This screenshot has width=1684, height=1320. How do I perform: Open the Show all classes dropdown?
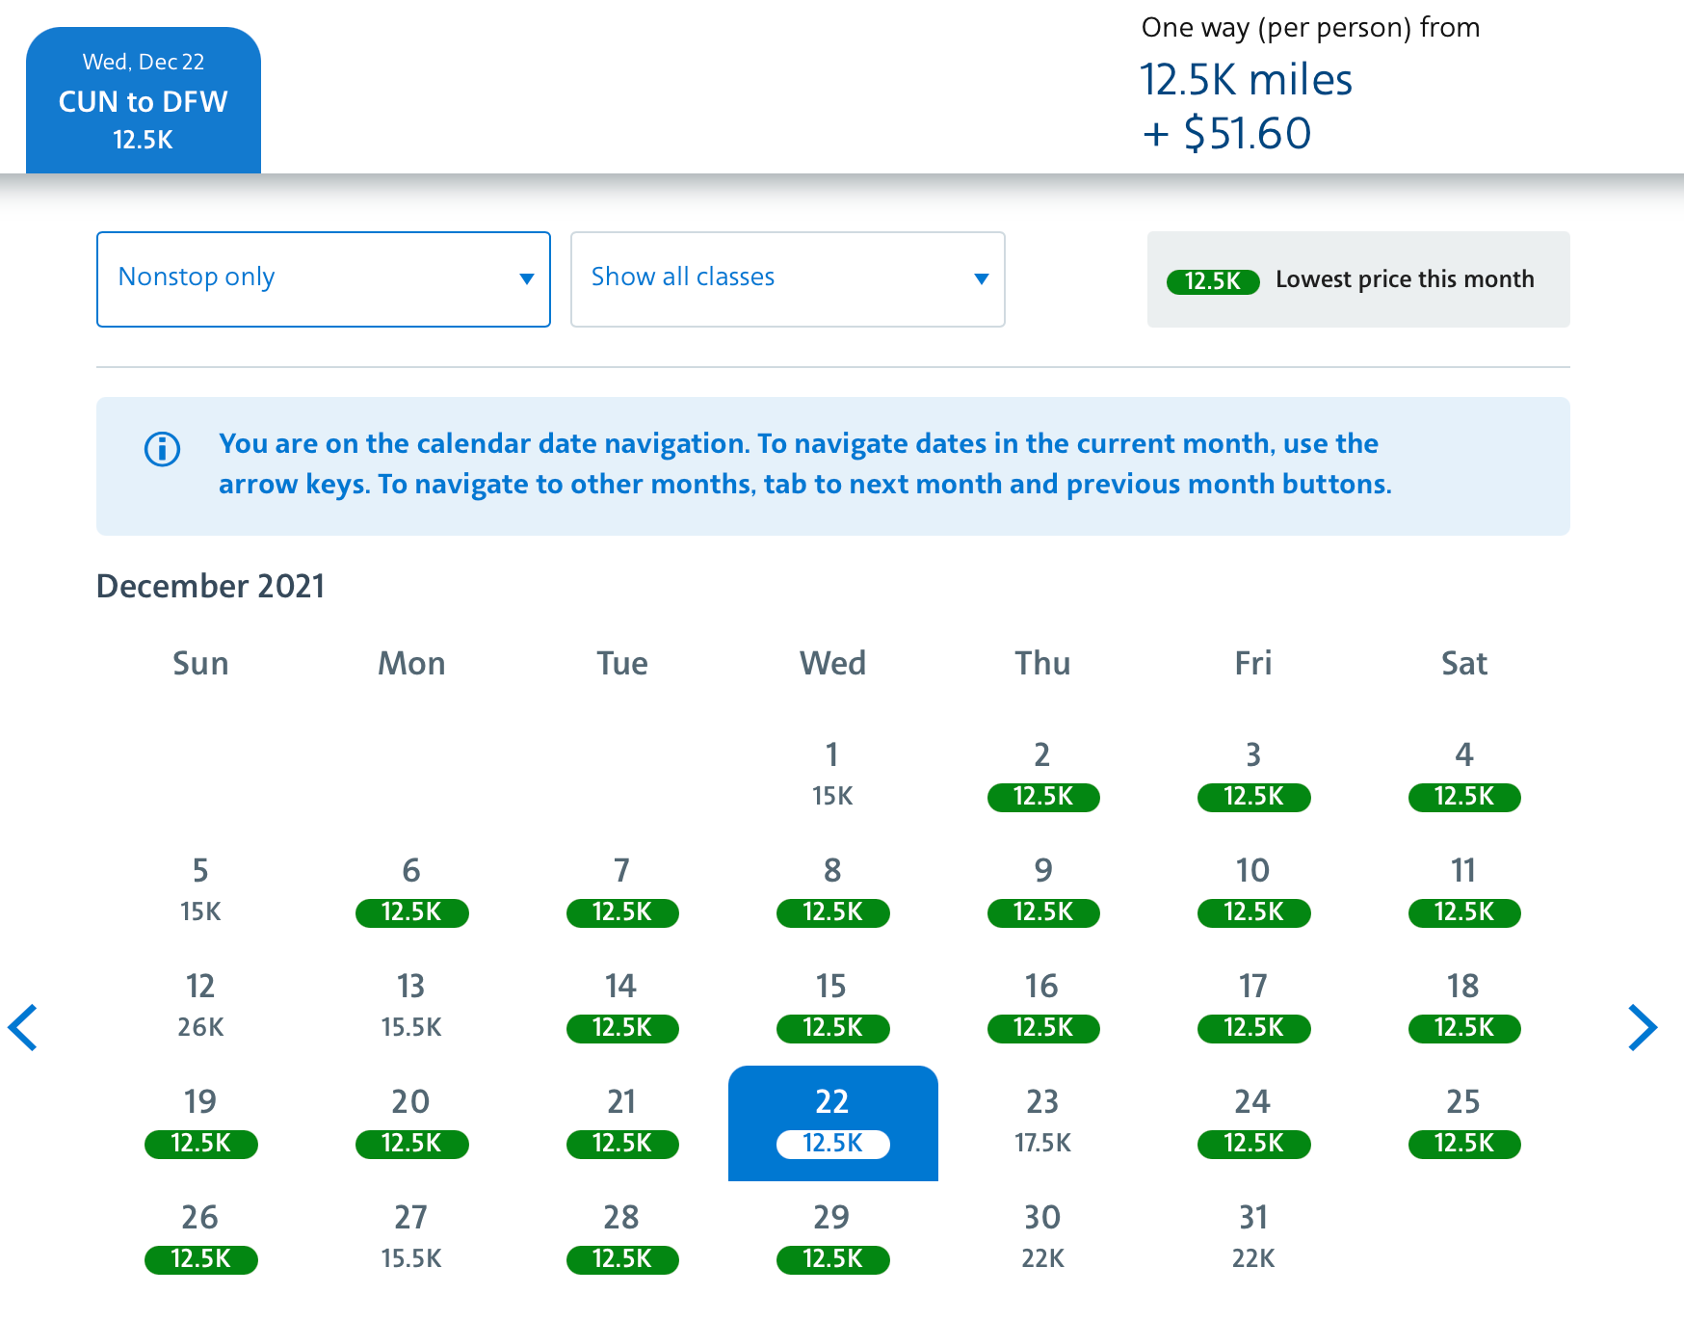pos(787,278)
